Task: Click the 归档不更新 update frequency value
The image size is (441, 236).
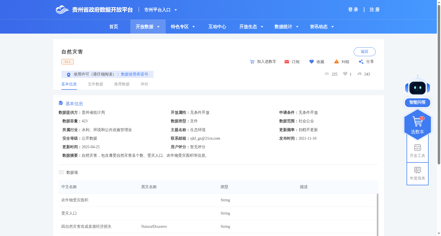Action: [x=308, y=130]
